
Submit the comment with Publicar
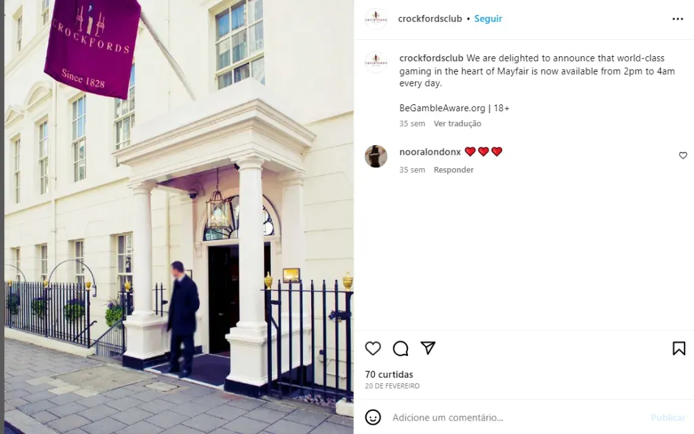pos(668,418)
